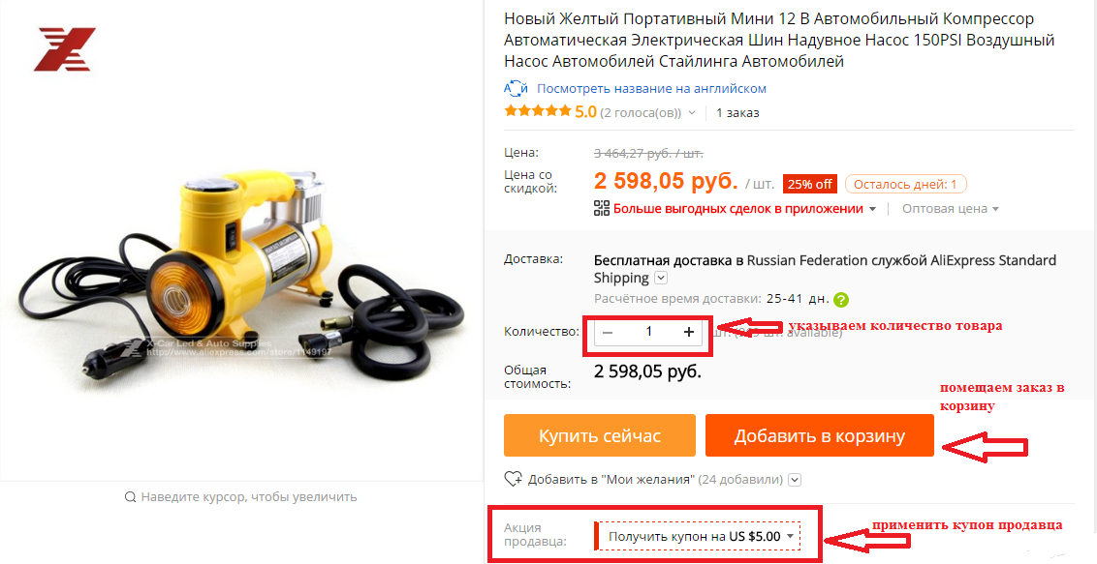Click the magnifier icon under the product image

tap(130, 497)
